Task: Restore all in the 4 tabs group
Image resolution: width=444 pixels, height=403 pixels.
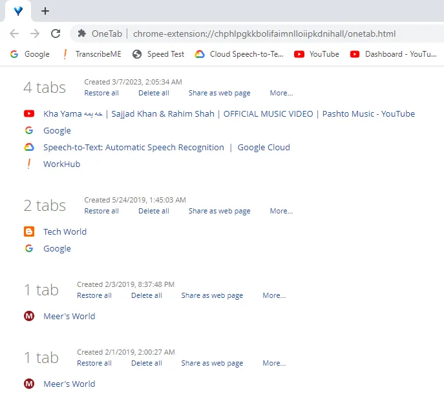Action: (x=101, y=93)
